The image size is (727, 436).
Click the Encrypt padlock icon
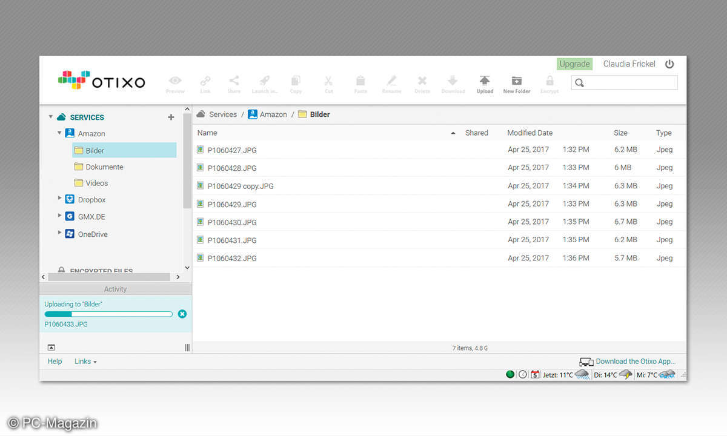[x=549, y=81]
